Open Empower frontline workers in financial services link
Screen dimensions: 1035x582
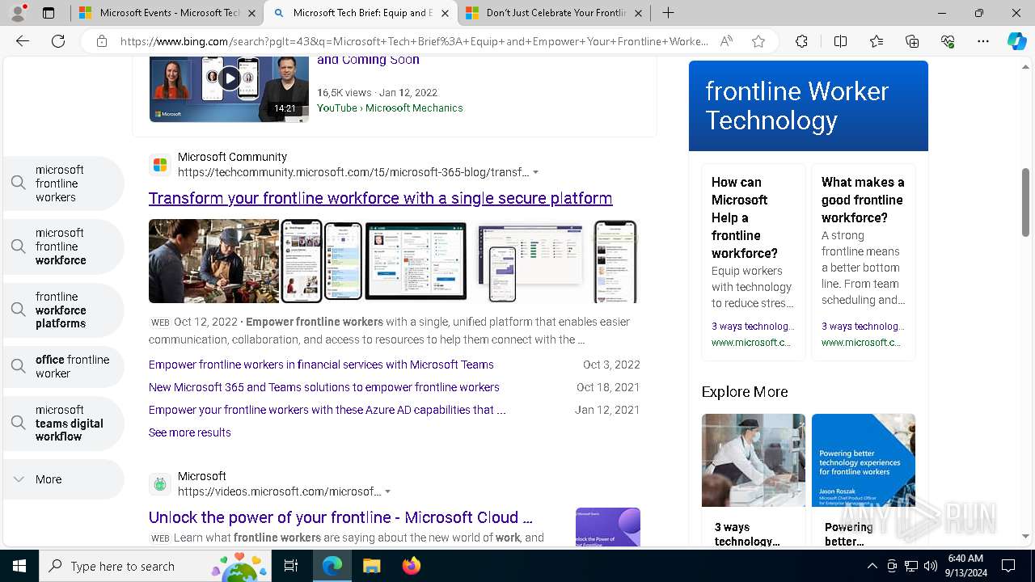point(321,365)
